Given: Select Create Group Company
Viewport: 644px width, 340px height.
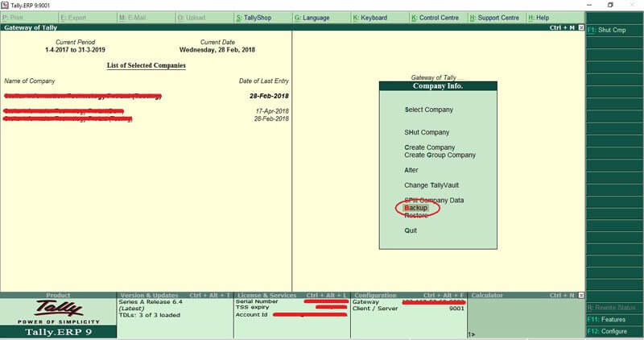Looking at the screenshot, I should tap(440, 155).
